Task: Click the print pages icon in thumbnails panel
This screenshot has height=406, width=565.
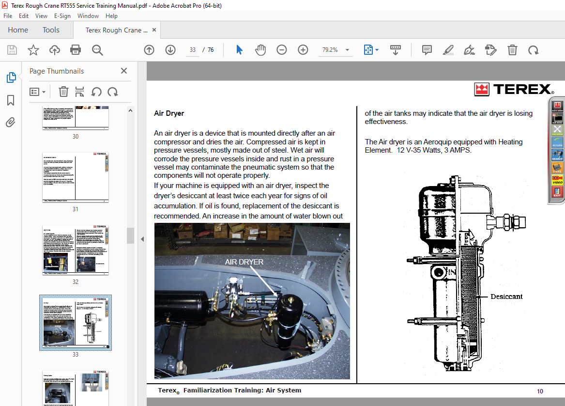Action: coord(79,92)
